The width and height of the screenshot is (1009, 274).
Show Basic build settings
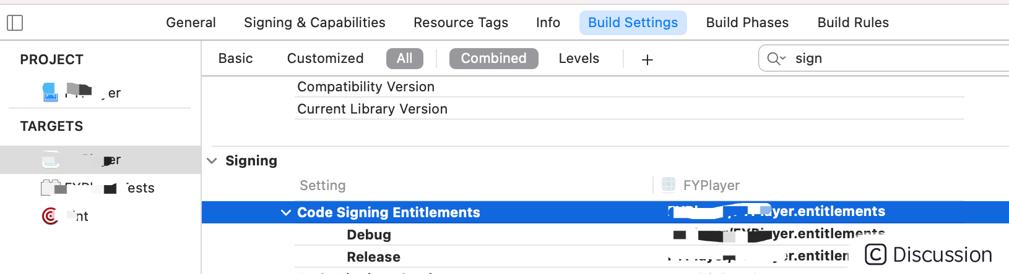pos(236,59)
